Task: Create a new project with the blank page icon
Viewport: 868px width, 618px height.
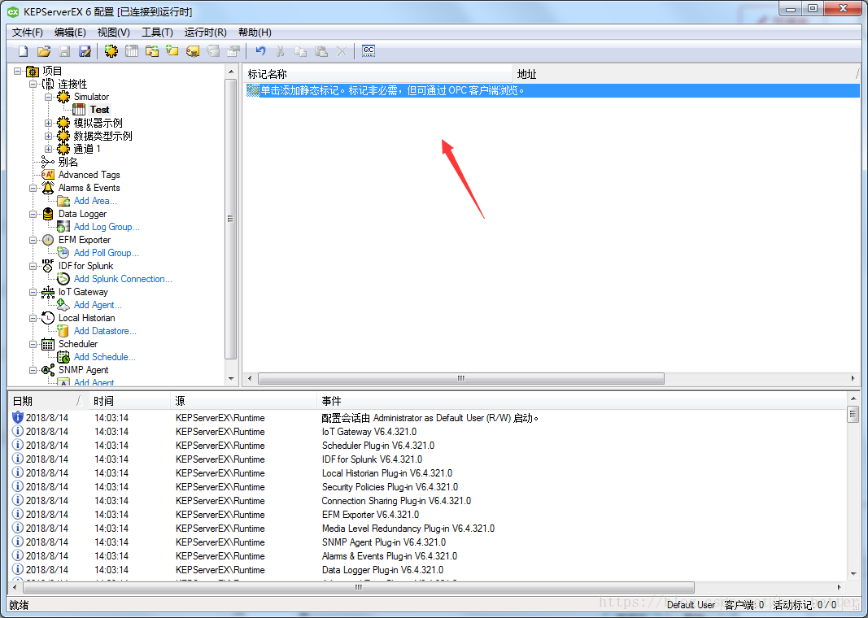Action: (x=24, y=51)
